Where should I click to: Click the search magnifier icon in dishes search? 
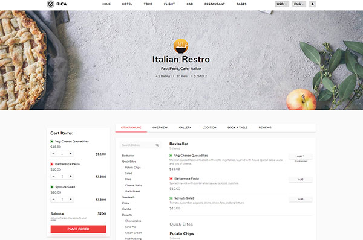click(157, 145)
